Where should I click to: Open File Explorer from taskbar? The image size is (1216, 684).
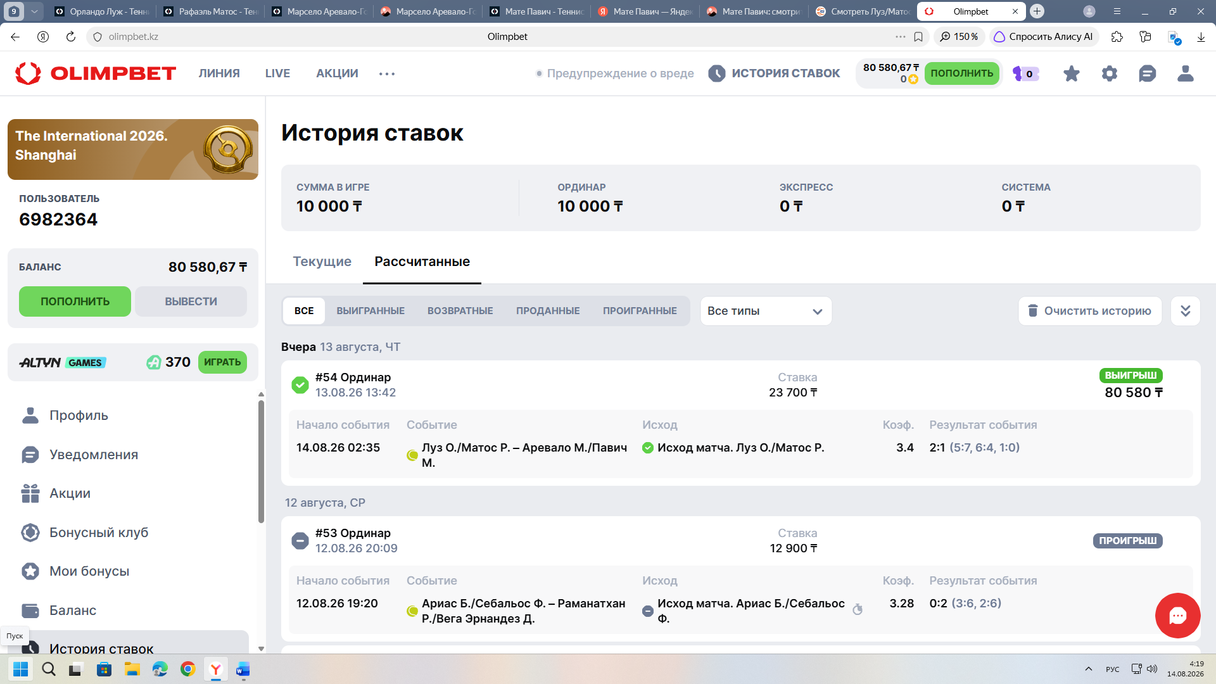[x=132, y=669]
